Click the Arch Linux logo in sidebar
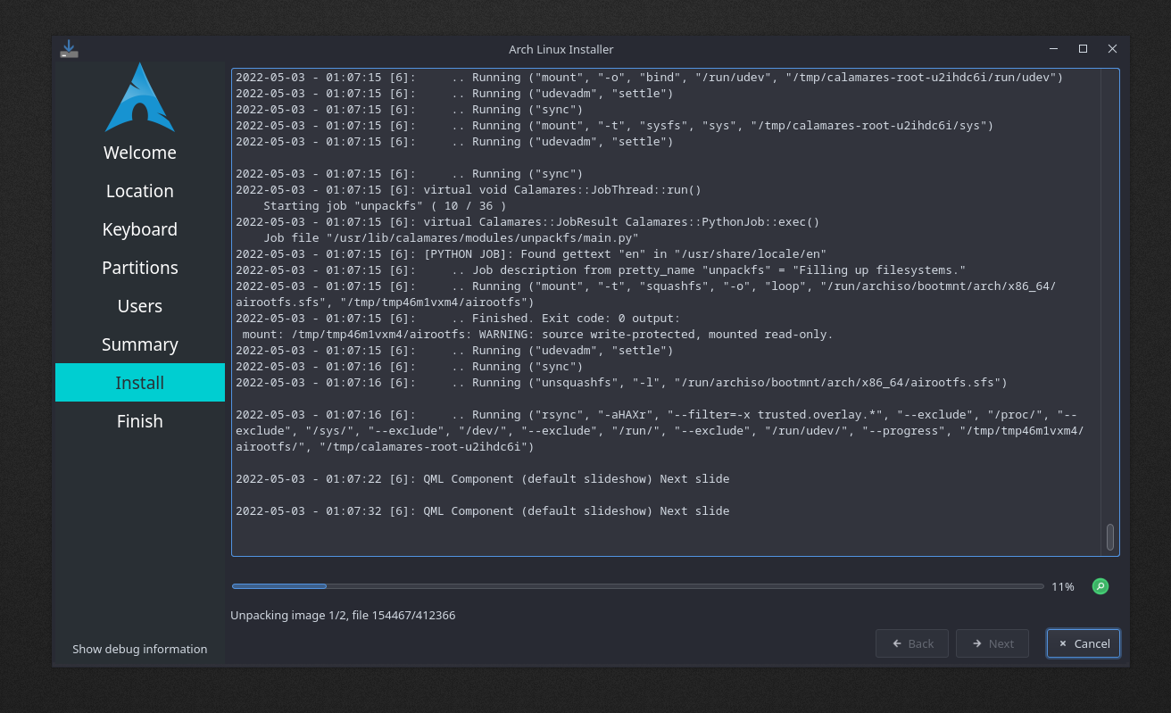 pyautogui.click(x=140, y=97)
